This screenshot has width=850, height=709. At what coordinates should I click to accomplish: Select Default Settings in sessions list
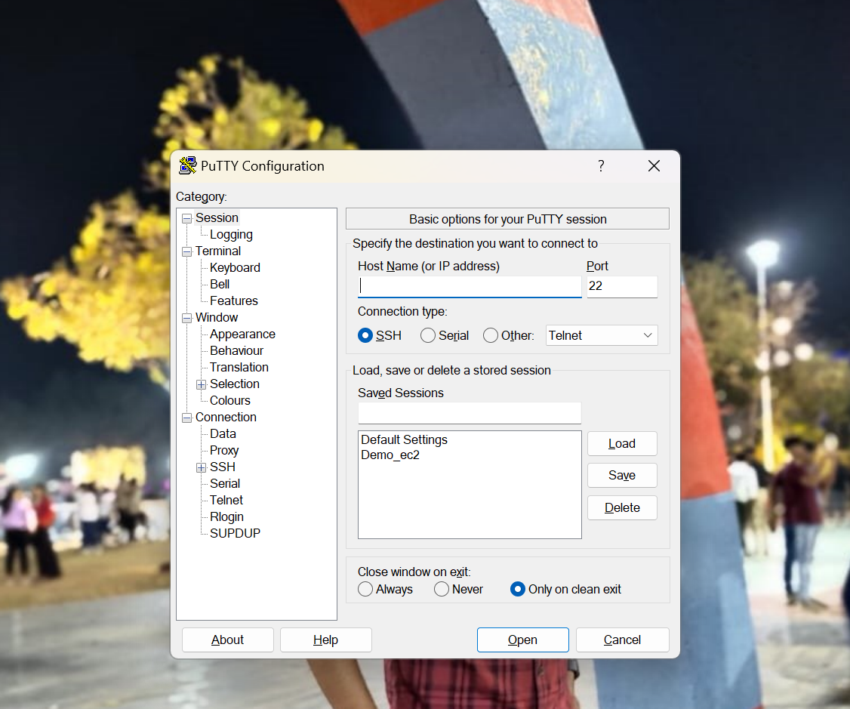click(x=405, y=439)
